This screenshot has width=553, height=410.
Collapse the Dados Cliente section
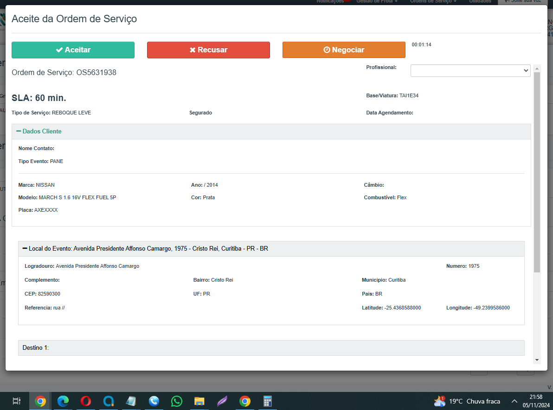(39, 132)
